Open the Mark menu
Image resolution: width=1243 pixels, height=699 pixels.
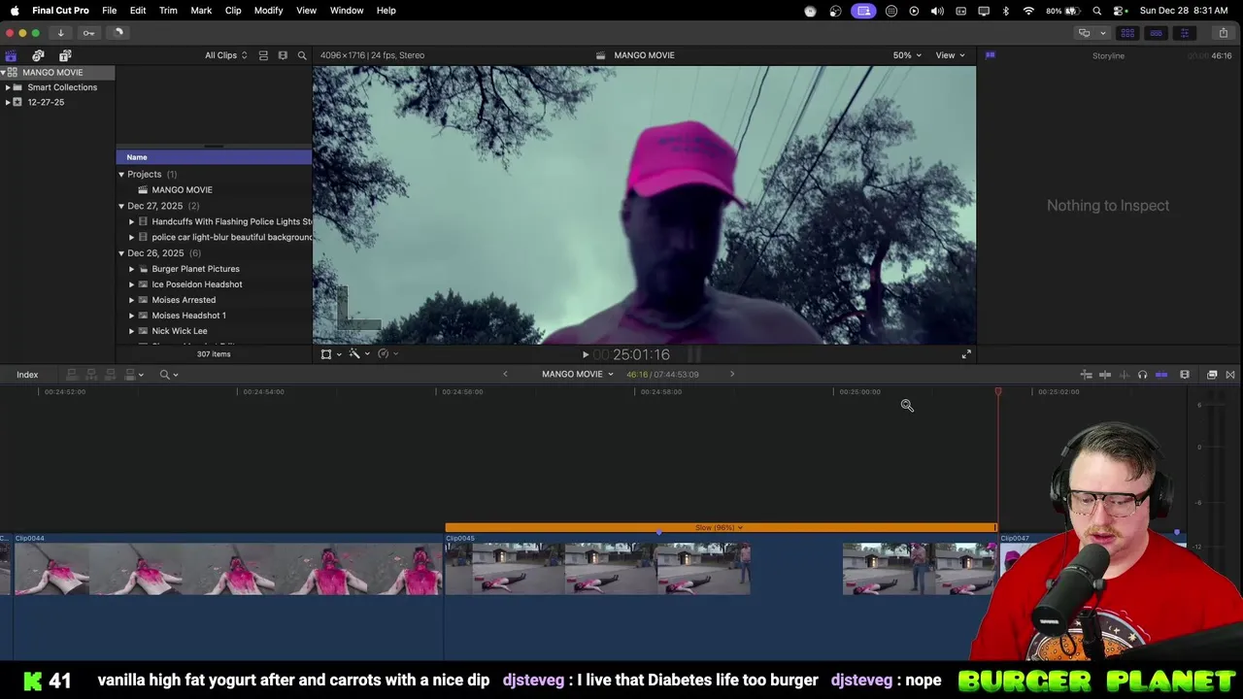pos(201,11)
